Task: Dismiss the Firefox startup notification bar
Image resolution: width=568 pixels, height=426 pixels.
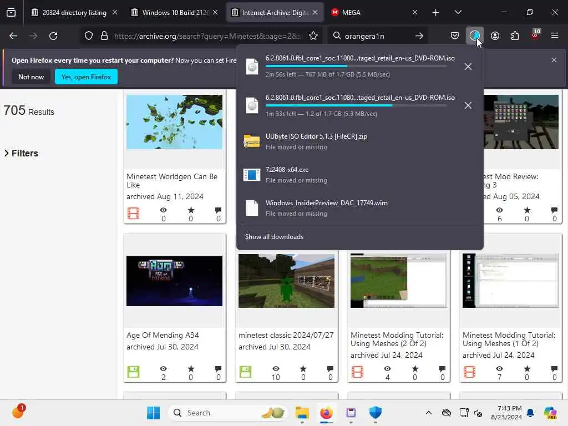Action: pyautogui.click(x=554, y=60)
